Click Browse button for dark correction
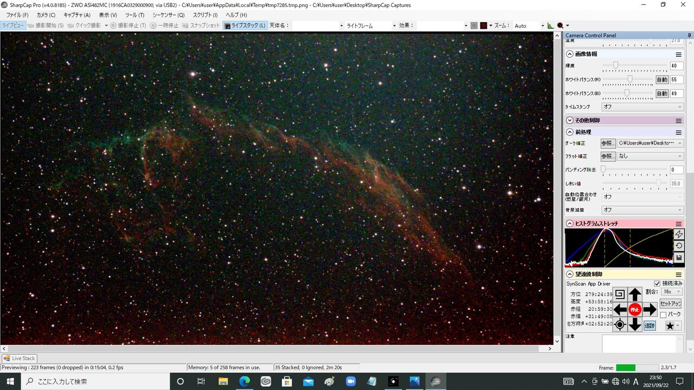The image size is (694, 390). point(608,143)
